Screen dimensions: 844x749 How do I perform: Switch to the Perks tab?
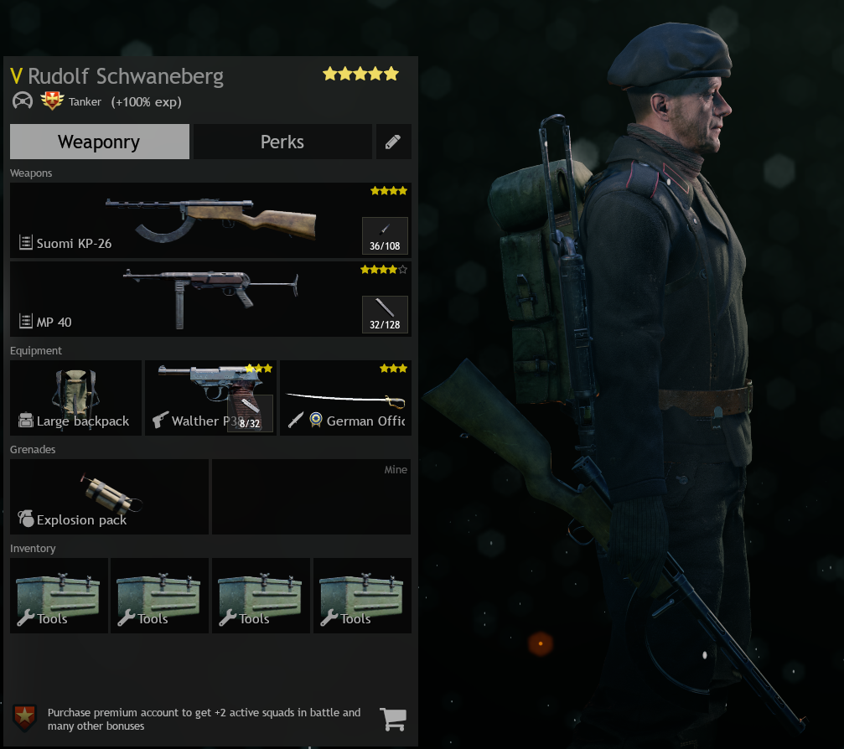tap(282, 142)
